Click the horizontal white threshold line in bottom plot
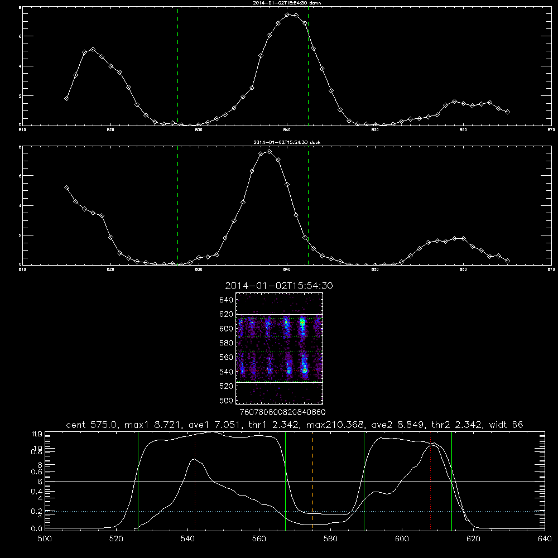The image size is (558, 558). (295, 481)
